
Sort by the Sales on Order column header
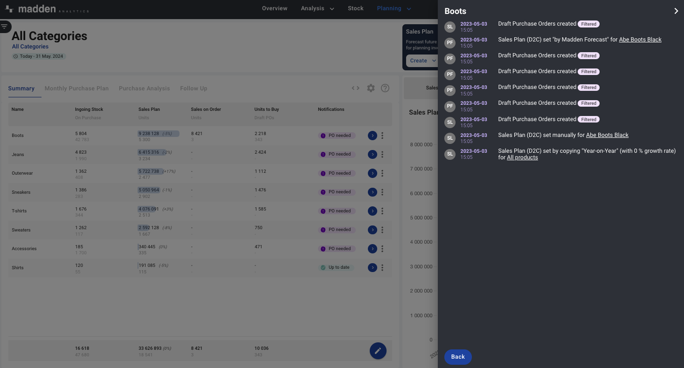[206, 109]
